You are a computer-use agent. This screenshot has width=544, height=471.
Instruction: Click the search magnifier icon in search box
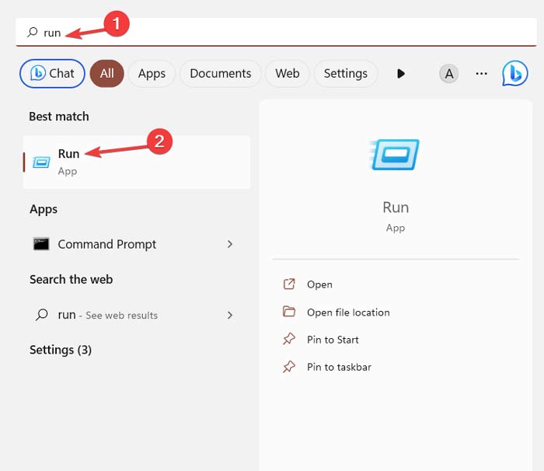click(32, 33)
